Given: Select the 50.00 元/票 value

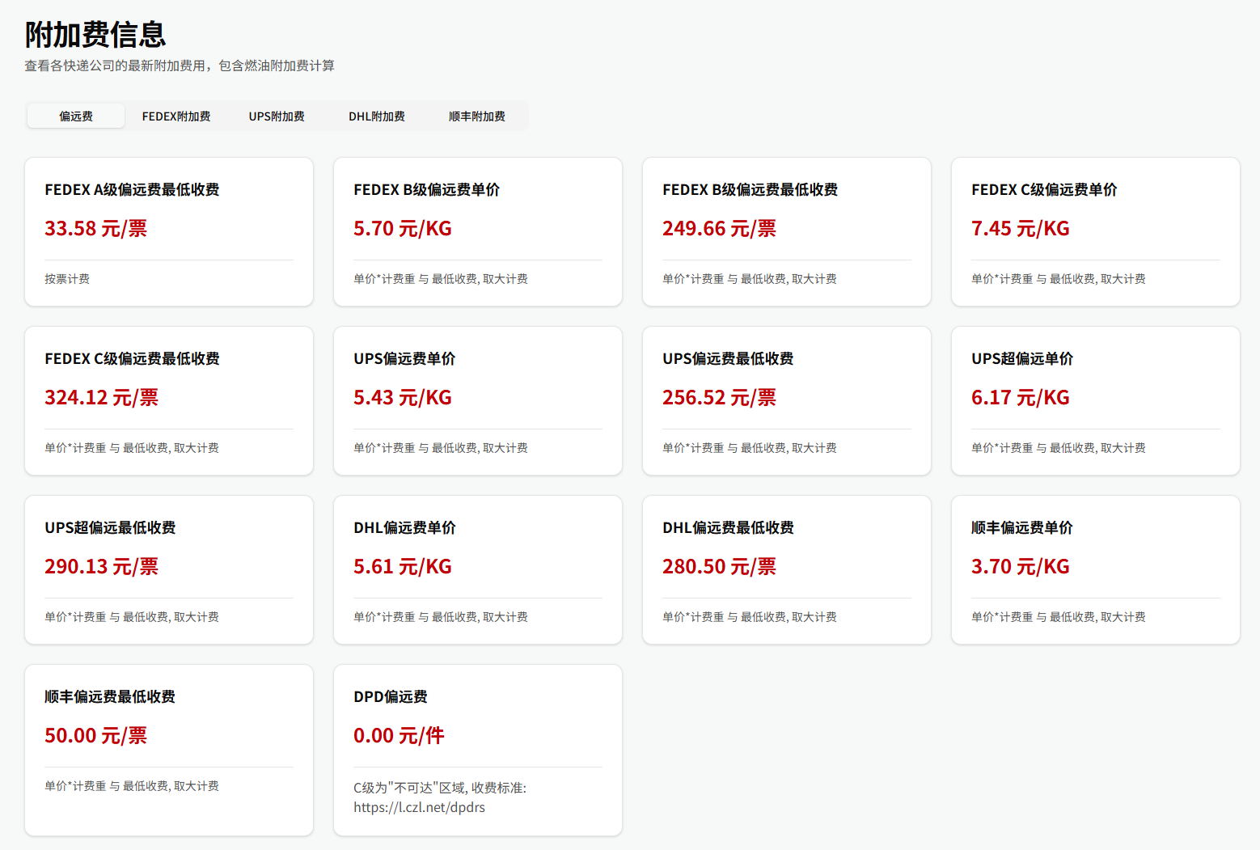Looking at the screenshot, I should pyautogui.click(x=95, y=735).
